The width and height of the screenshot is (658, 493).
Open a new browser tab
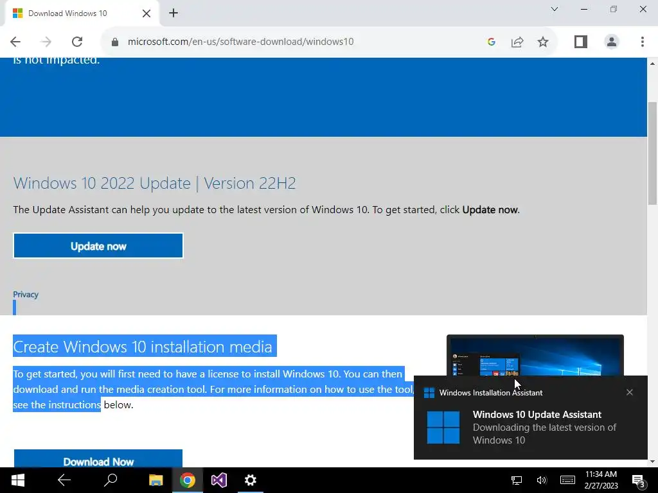tap(173, 13)
